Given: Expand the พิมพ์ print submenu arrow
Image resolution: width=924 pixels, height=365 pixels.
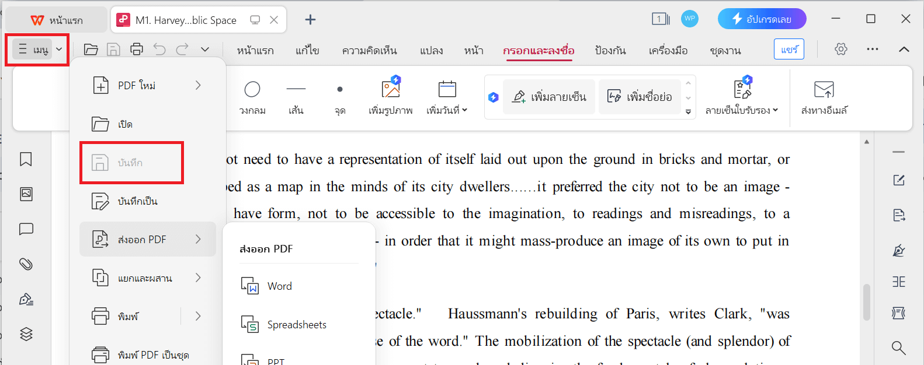Looking at the screenshot, I should click(x=198, y=316).
